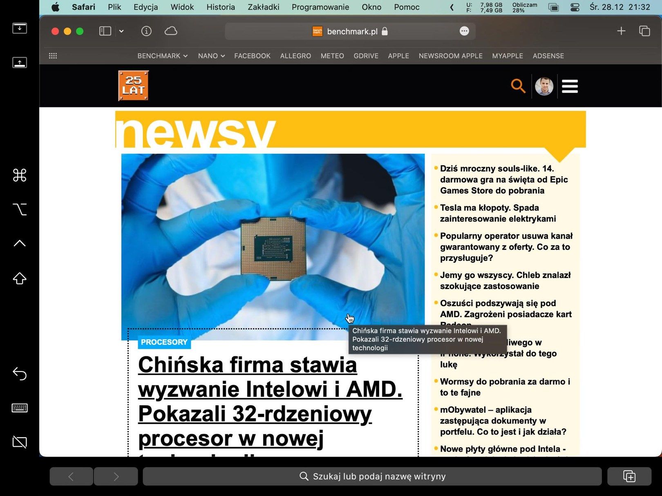Tap the Command modifier key in sidebar
The width and height of the screenshot is (662, 496).
(20, 175)
